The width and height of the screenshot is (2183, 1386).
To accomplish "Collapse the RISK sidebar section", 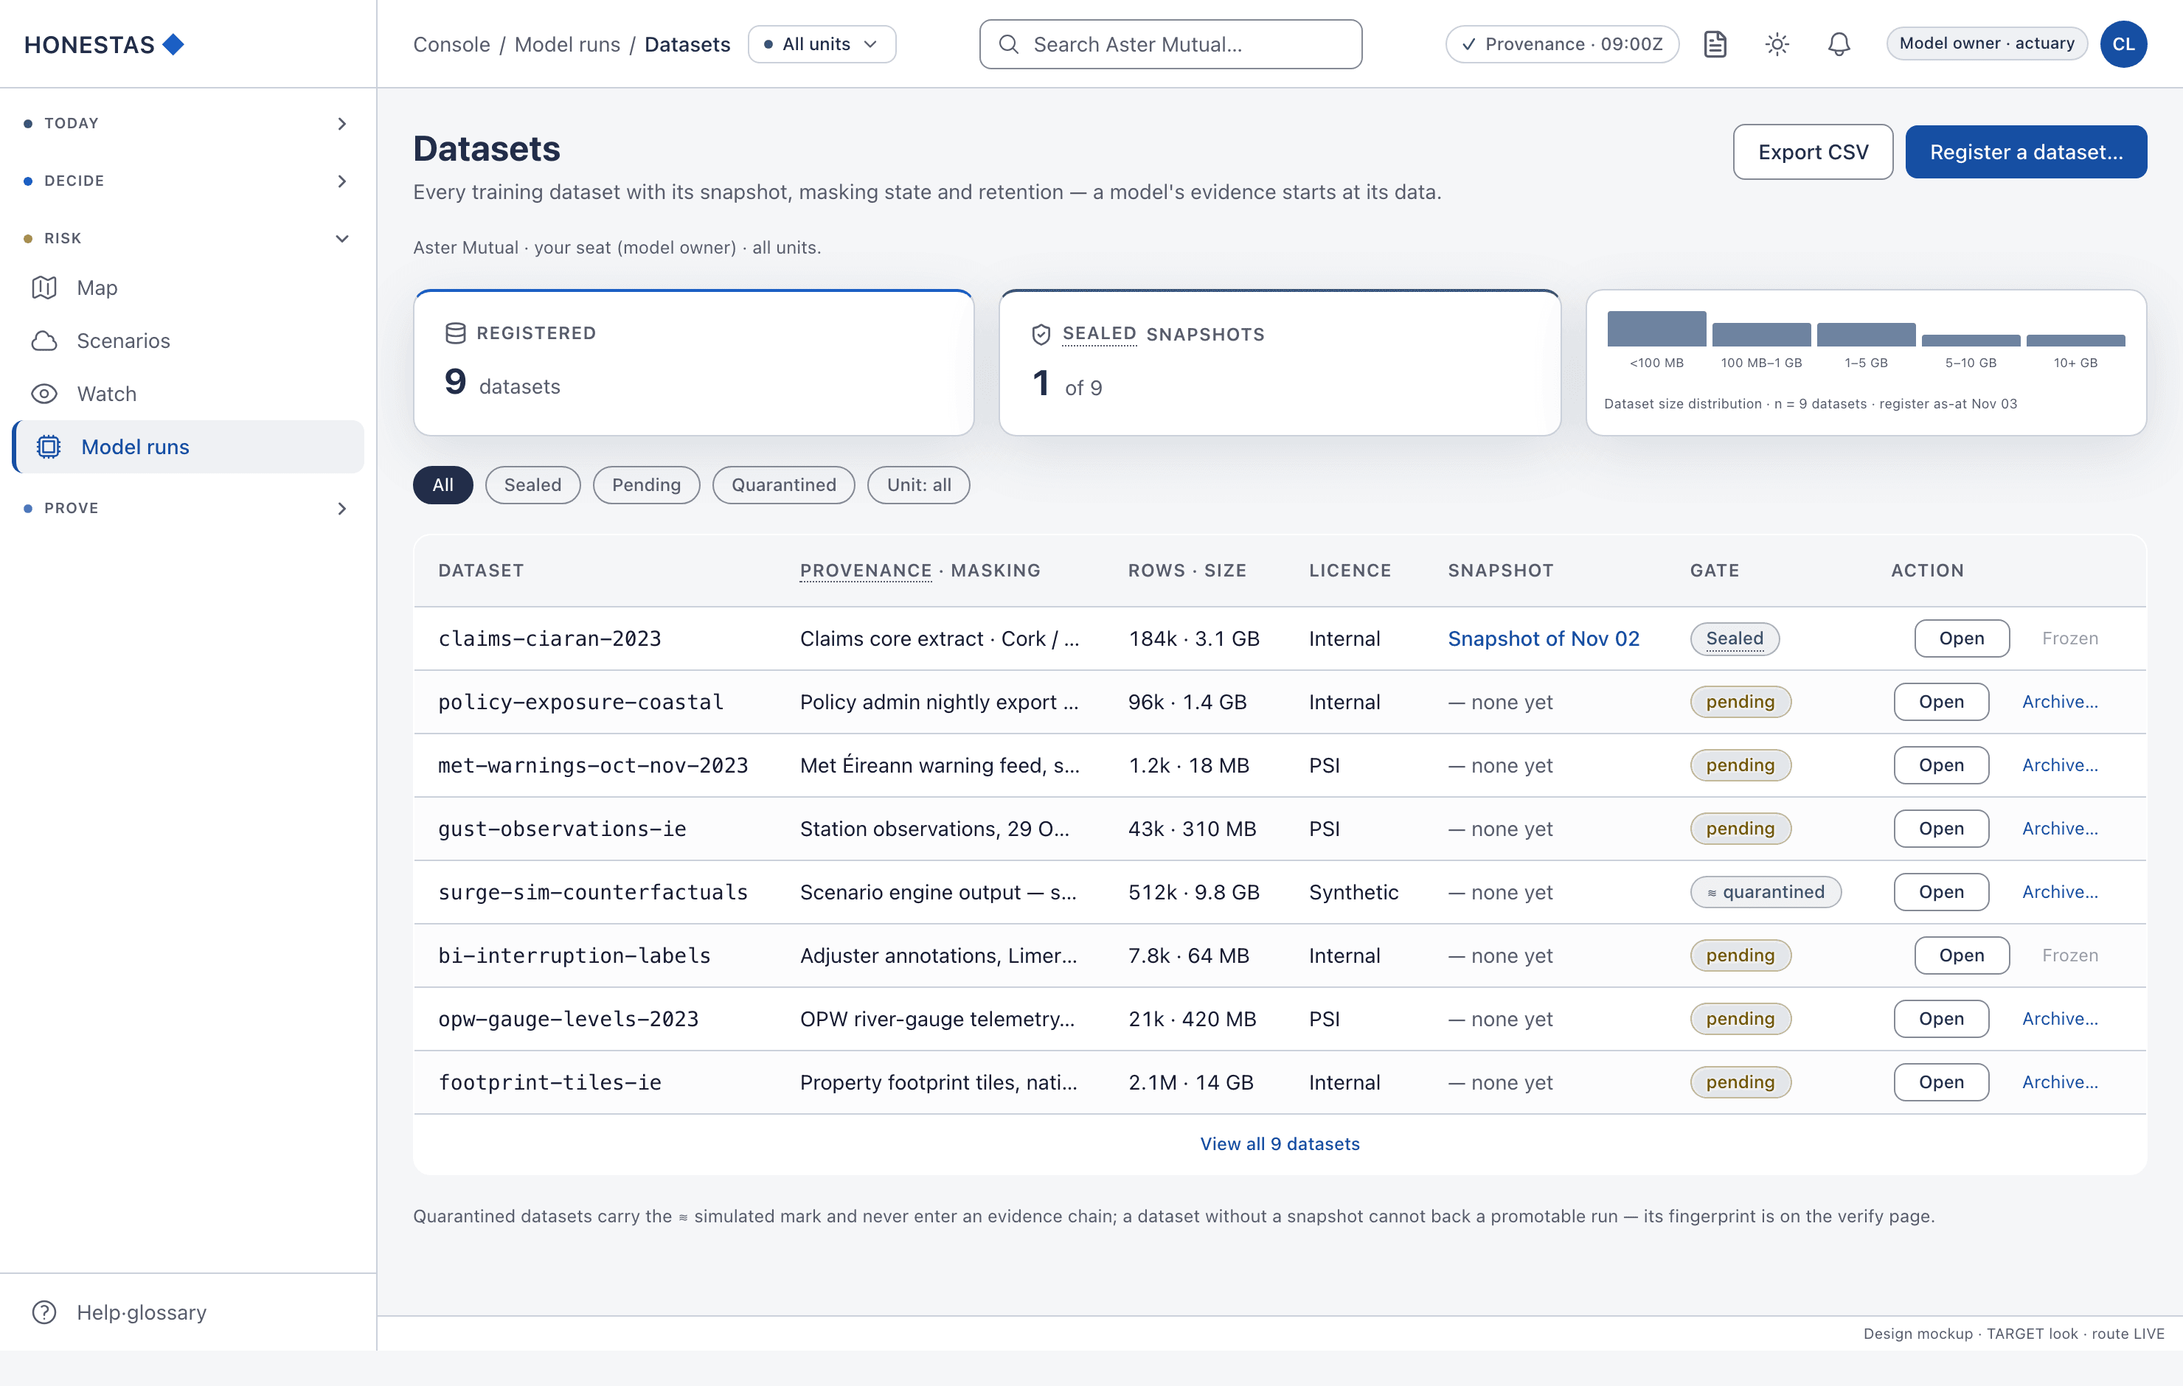I will click(187, 238).
